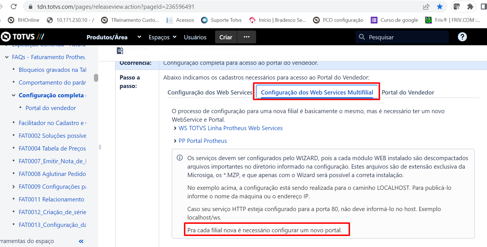
Task: Open the Suporte Totvs bookmark
Action: point(221,20)
